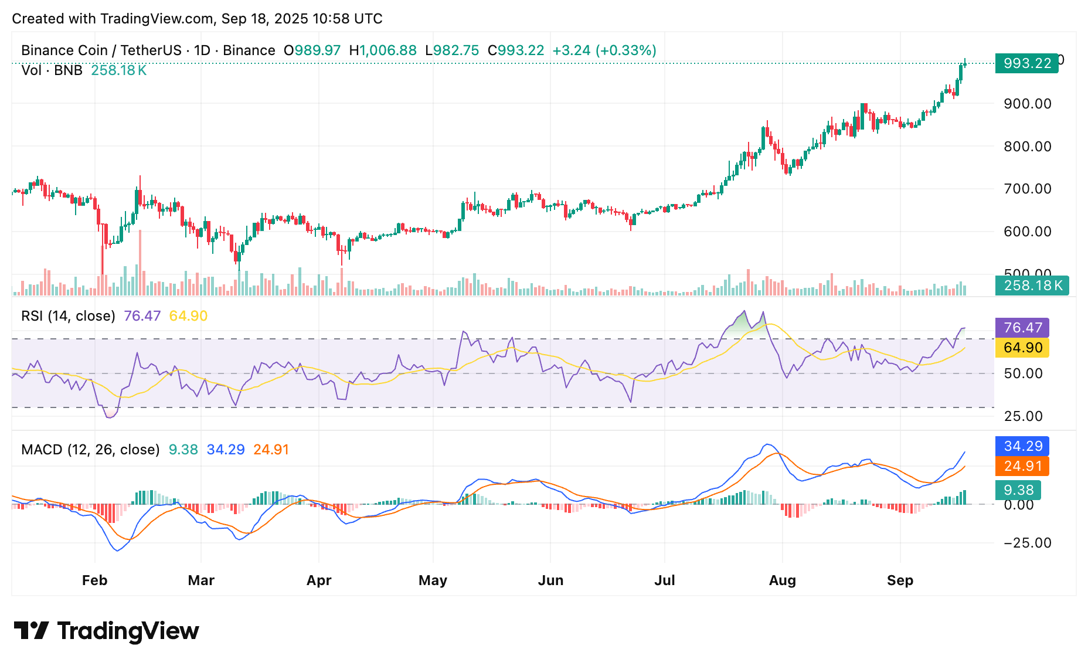Click the Feb label on the time axis
This screenshot has height=666, width=1088.
(x=95, y=580)
